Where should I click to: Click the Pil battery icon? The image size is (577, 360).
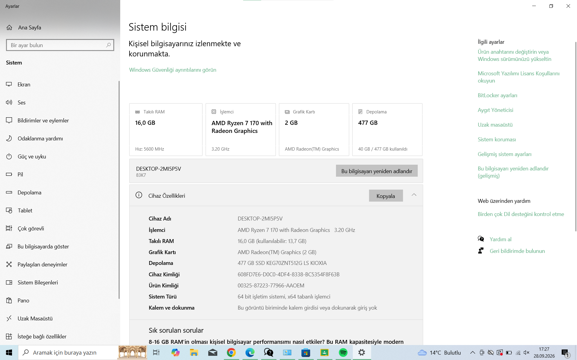coord(9,174)
